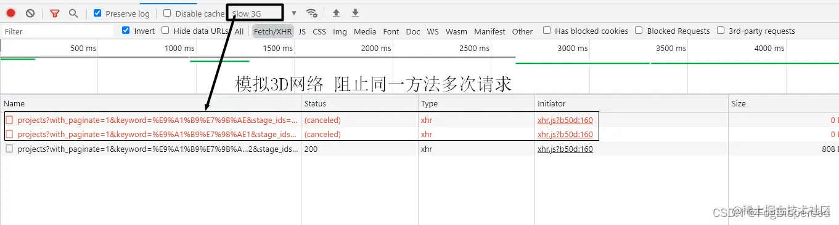Sort by the Size column header

tap(784, 103)
